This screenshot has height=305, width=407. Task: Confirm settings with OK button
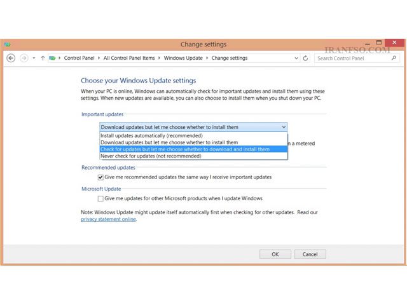click(x=275, y=254)
